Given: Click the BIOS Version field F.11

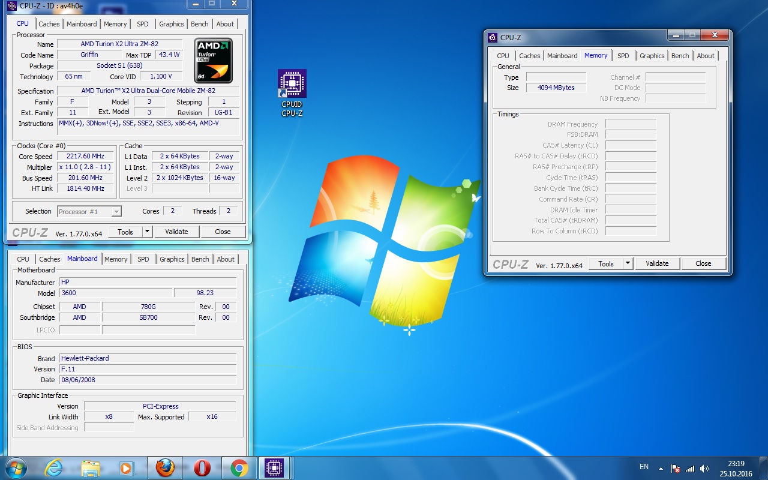Looking at the screenshot, I should click(148, 369).
